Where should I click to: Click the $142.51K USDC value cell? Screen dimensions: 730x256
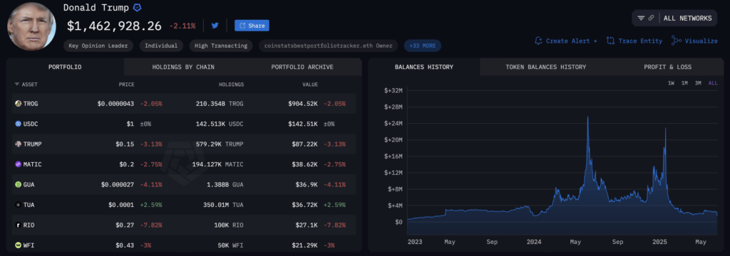(x=303, y=124)
